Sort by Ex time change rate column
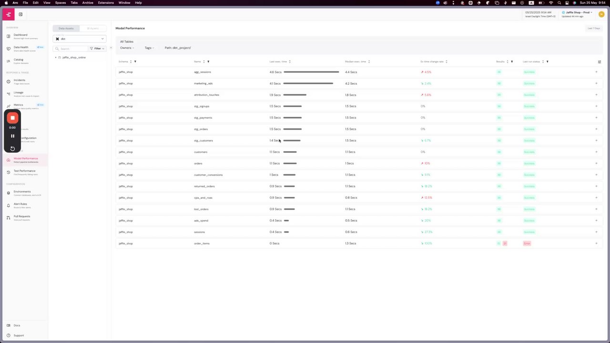 click(x=446, y=61)
